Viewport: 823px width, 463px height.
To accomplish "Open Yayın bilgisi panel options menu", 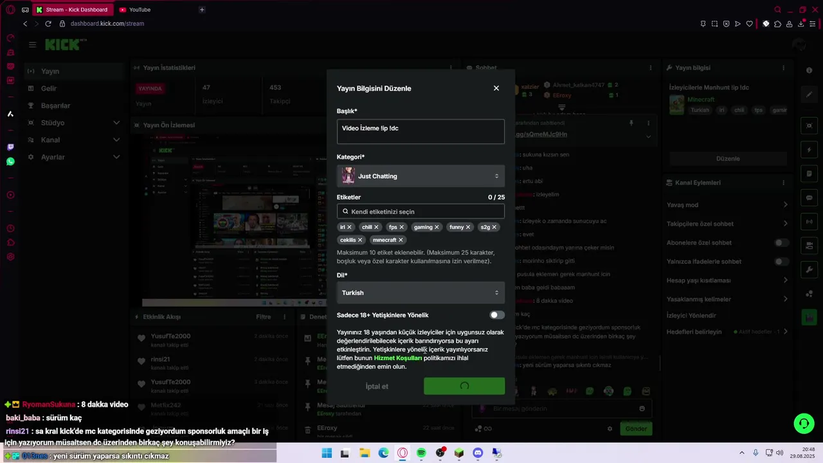I will (783, 68).
